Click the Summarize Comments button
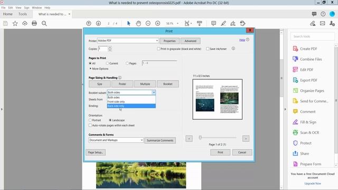The image size is (338, 190). pos(160,140)
